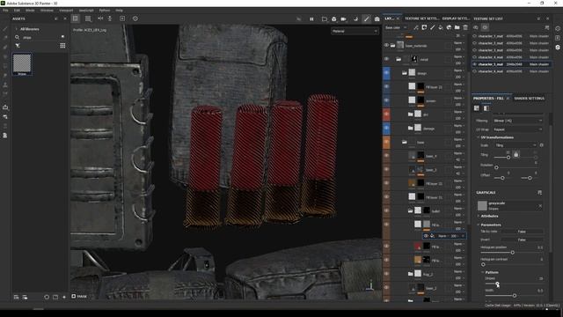Click the history clock icon on right sidebar
Screen dimensions: 563x317
tap(558, 28)
